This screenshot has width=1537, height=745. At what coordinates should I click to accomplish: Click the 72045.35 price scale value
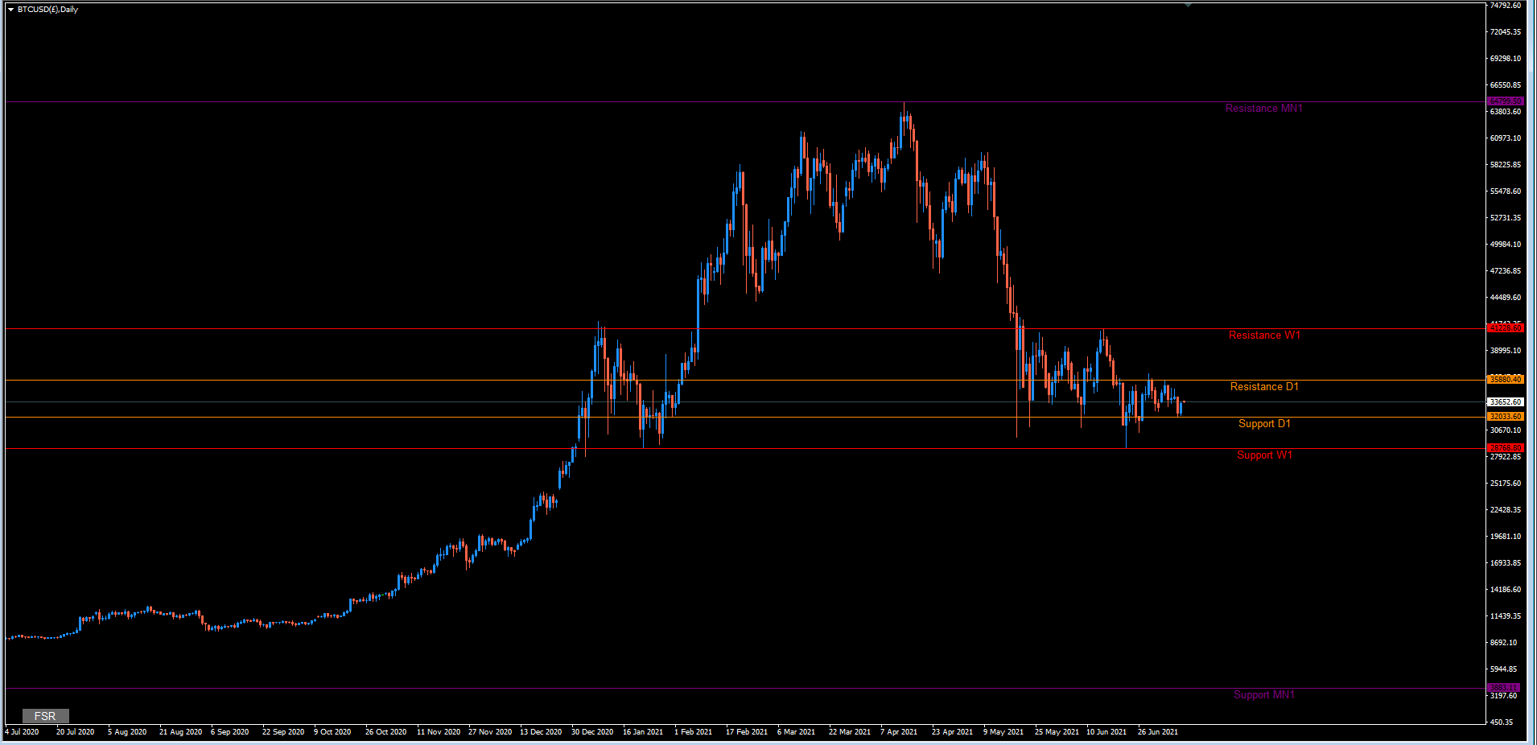tap(1506, 32)
